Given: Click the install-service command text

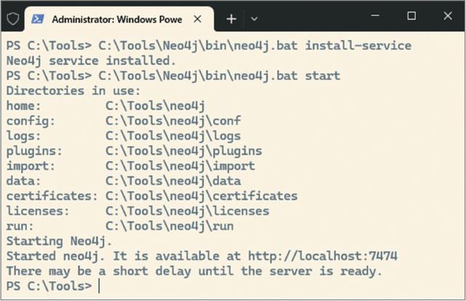Looking at the screenshot, I should [358, 46].
